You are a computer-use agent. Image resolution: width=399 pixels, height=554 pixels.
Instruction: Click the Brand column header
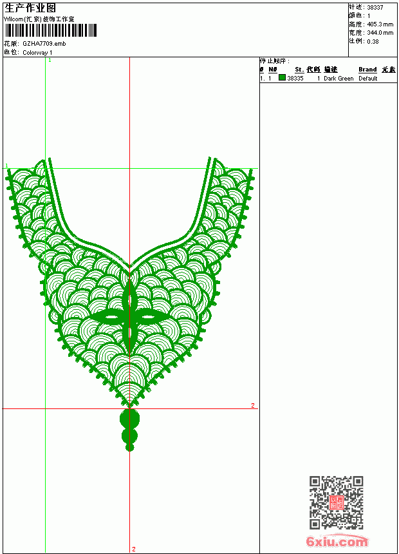pyautogui.click(x=367, y=70)
